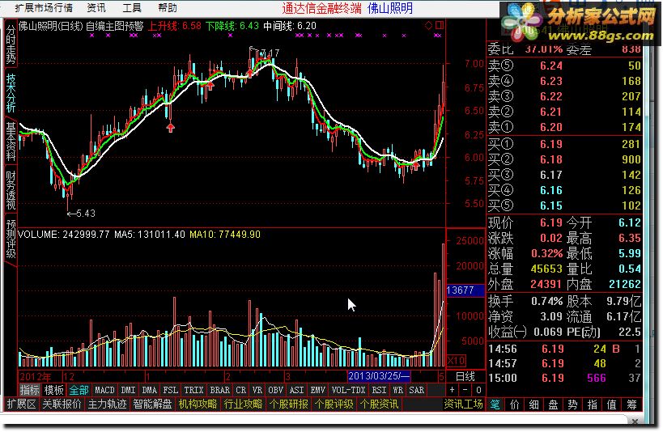Select the 势 tab in quote panel
The height and width of the screenshot is (432, 663).
coord(572,404)
